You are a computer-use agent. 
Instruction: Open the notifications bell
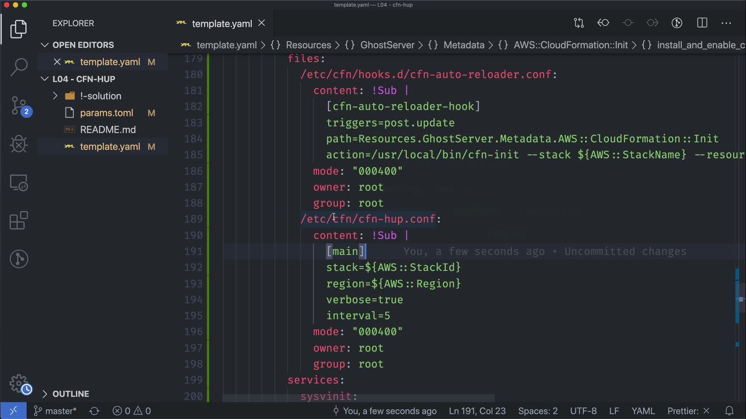[x=729, y=411]
